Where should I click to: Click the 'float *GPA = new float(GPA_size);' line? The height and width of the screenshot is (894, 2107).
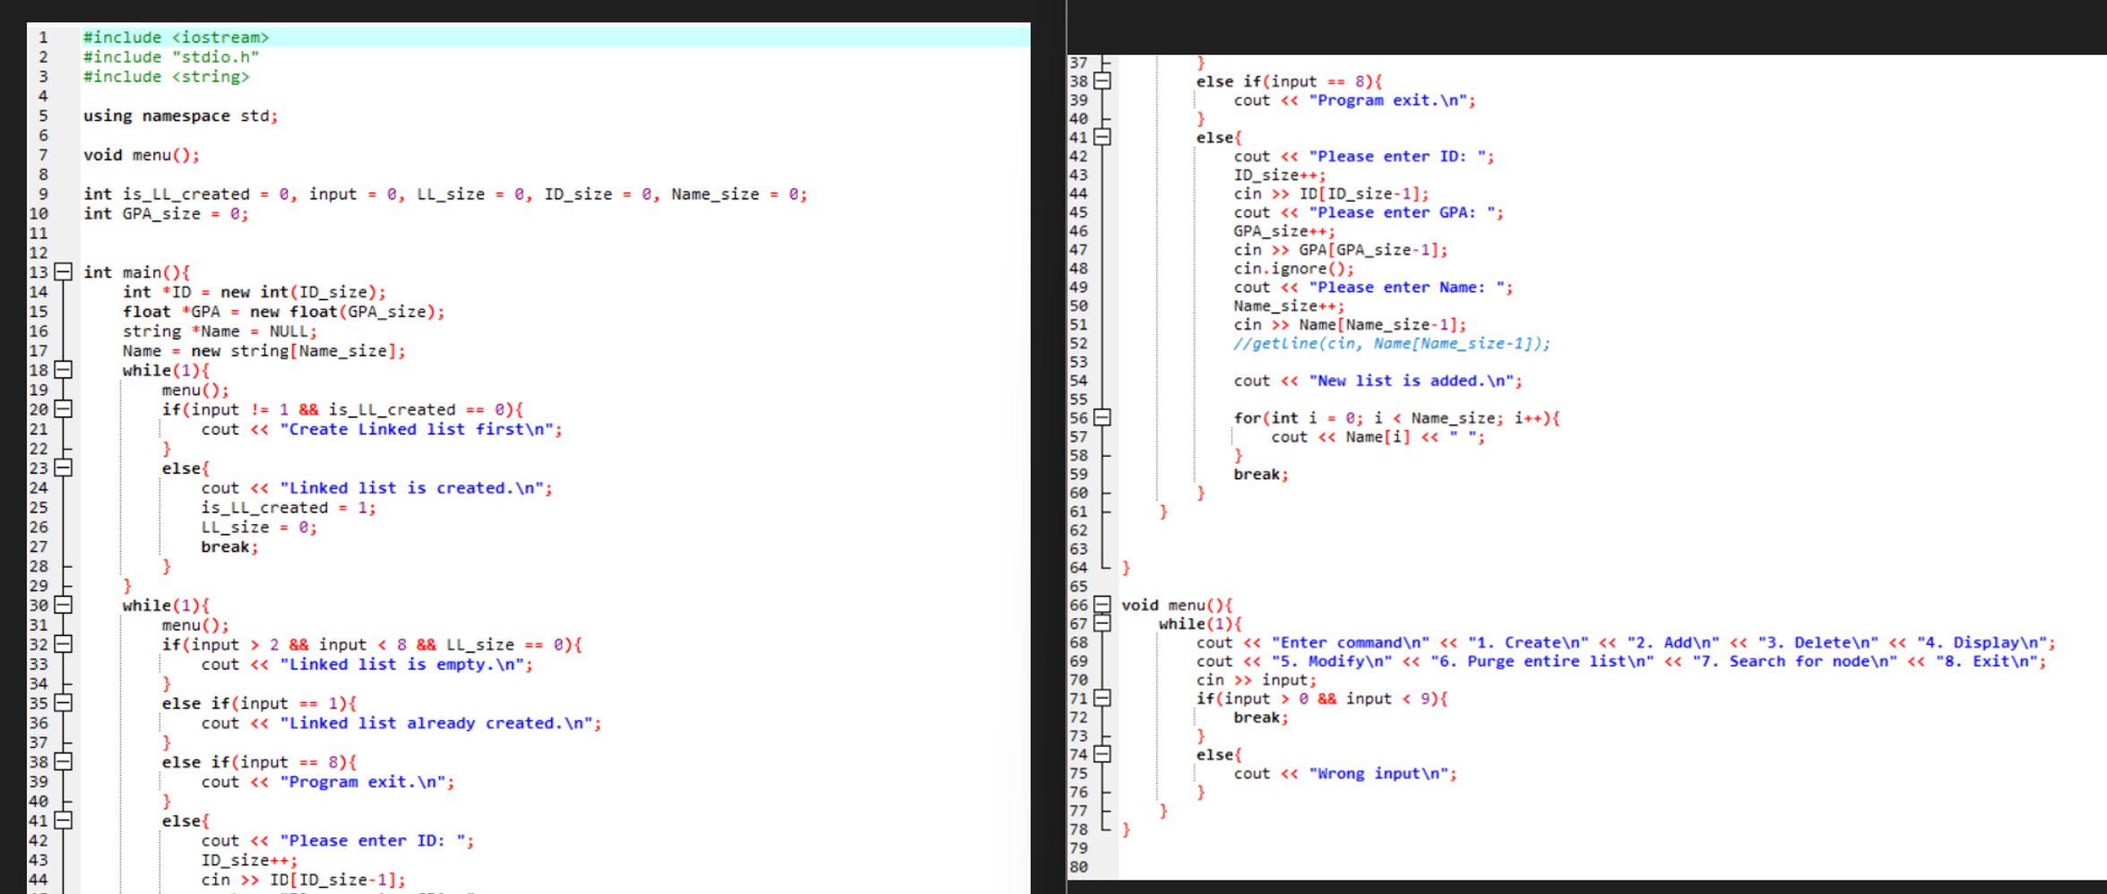pyautogui.click(x=283, y=312)
